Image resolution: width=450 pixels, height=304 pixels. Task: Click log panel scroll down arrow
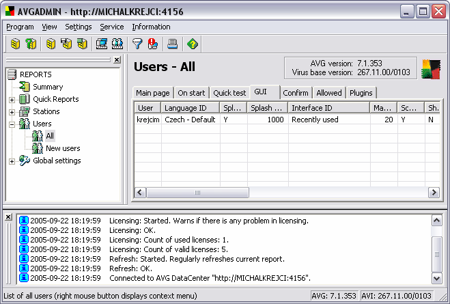point(437,278)
